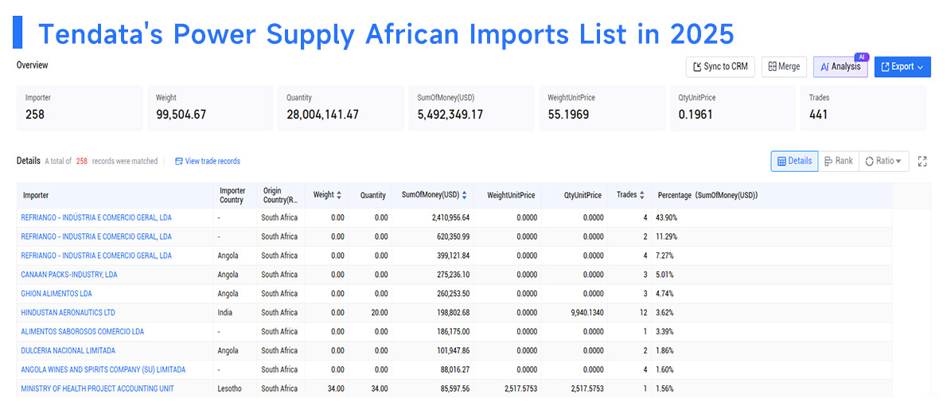Open the Ratio dropdown tab
947x406 pixels.
click(883, 162)
